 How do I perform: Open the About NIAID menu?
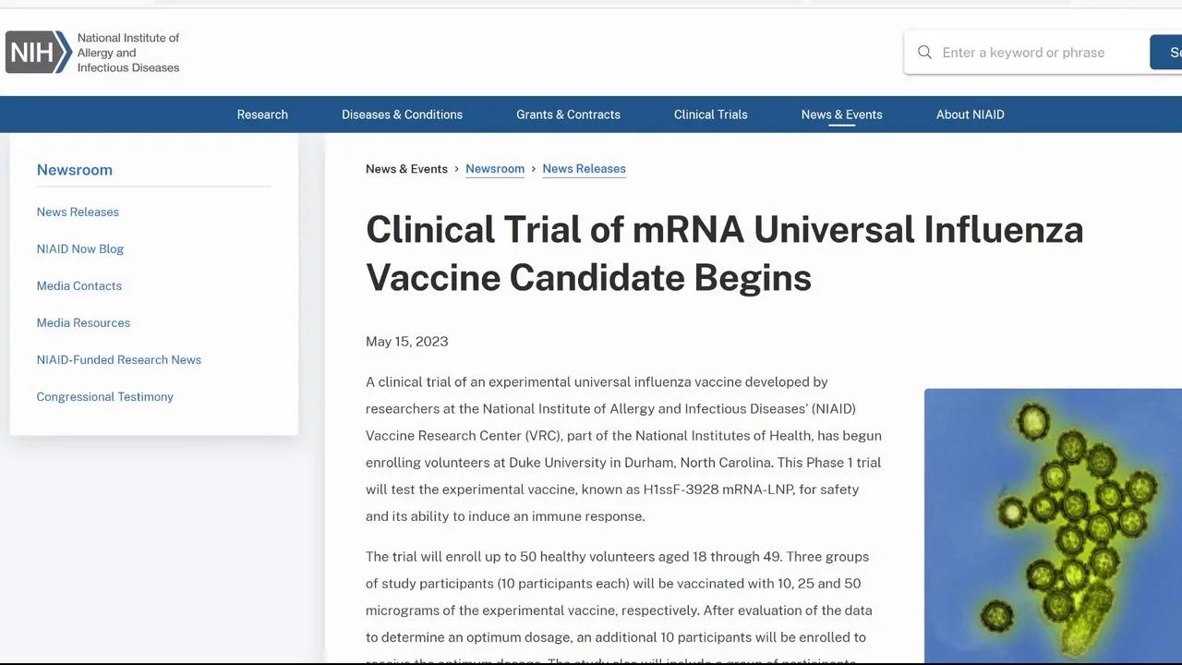(970, 115)
